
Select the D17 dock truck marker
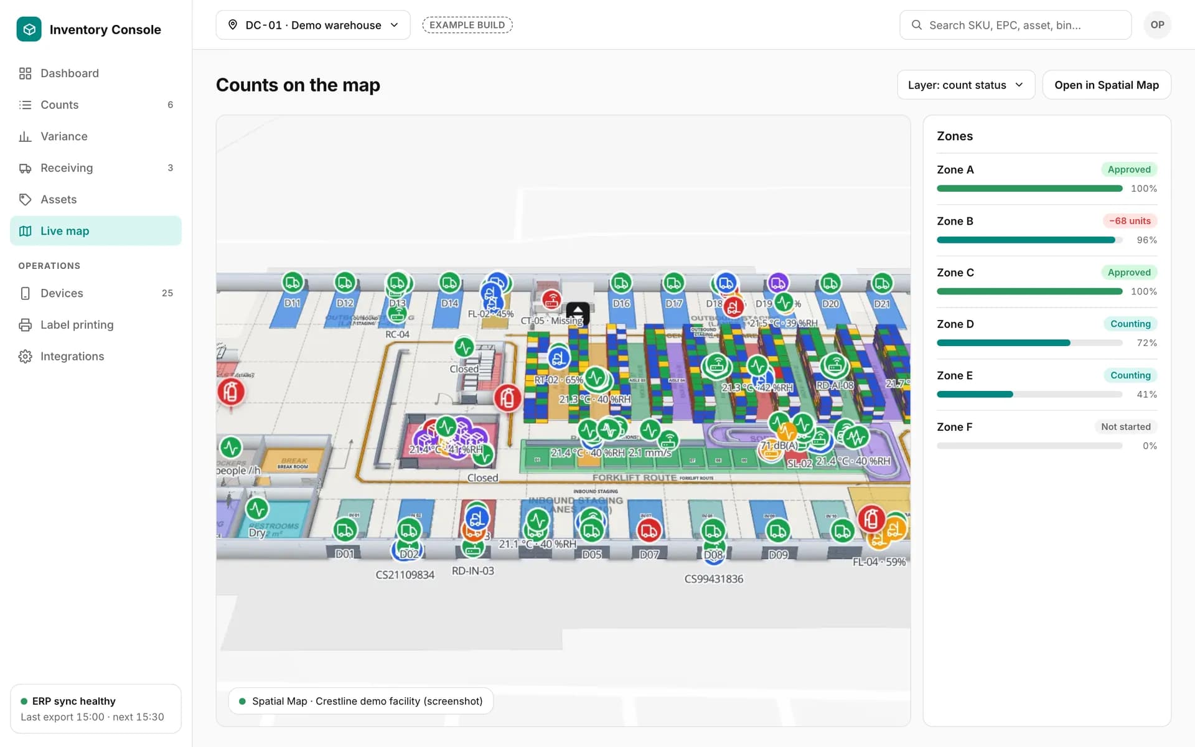(x=673, y=283)
